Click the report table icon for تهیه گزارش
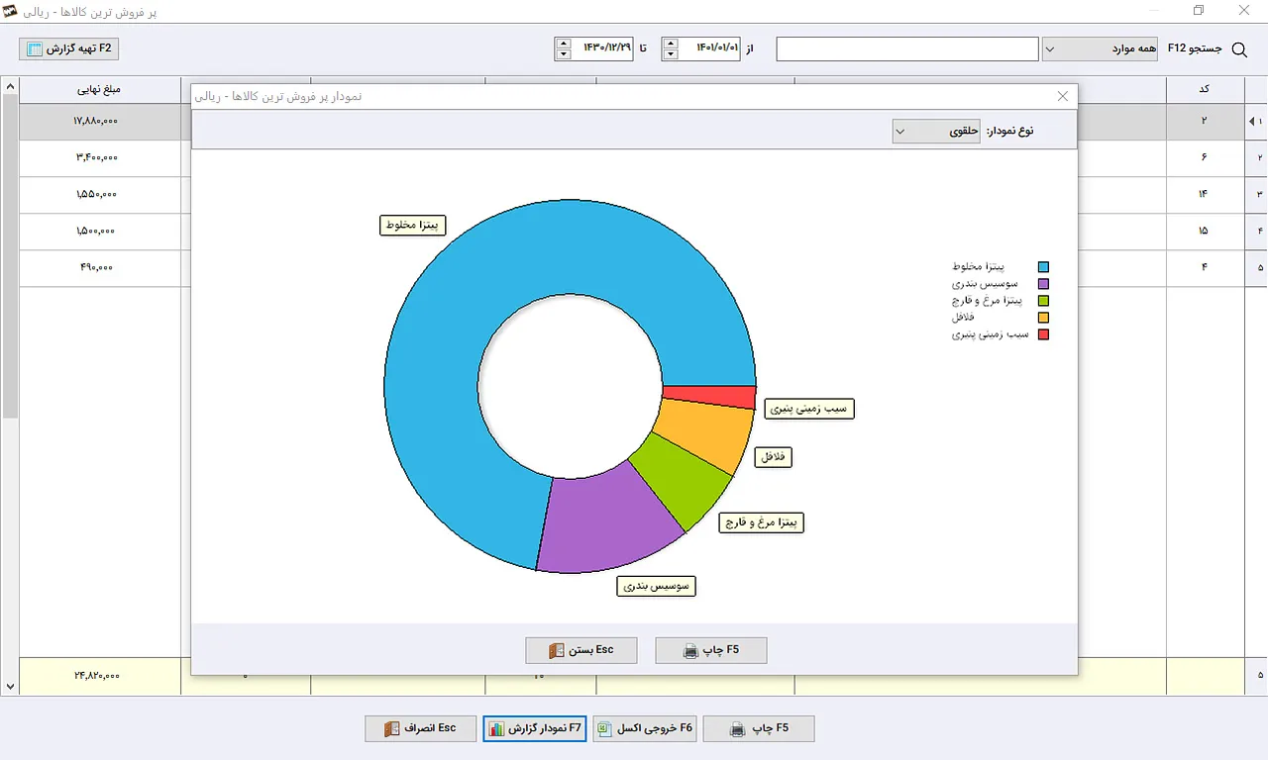The image size is (1268, 760). [35, 48]
